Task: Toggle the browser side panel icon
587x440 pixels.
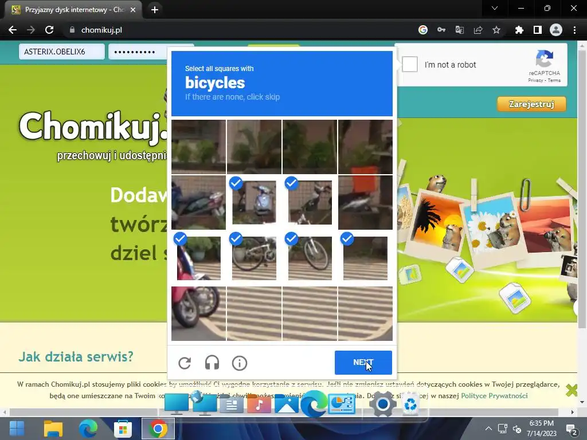Action: click(x=538, y=30)
